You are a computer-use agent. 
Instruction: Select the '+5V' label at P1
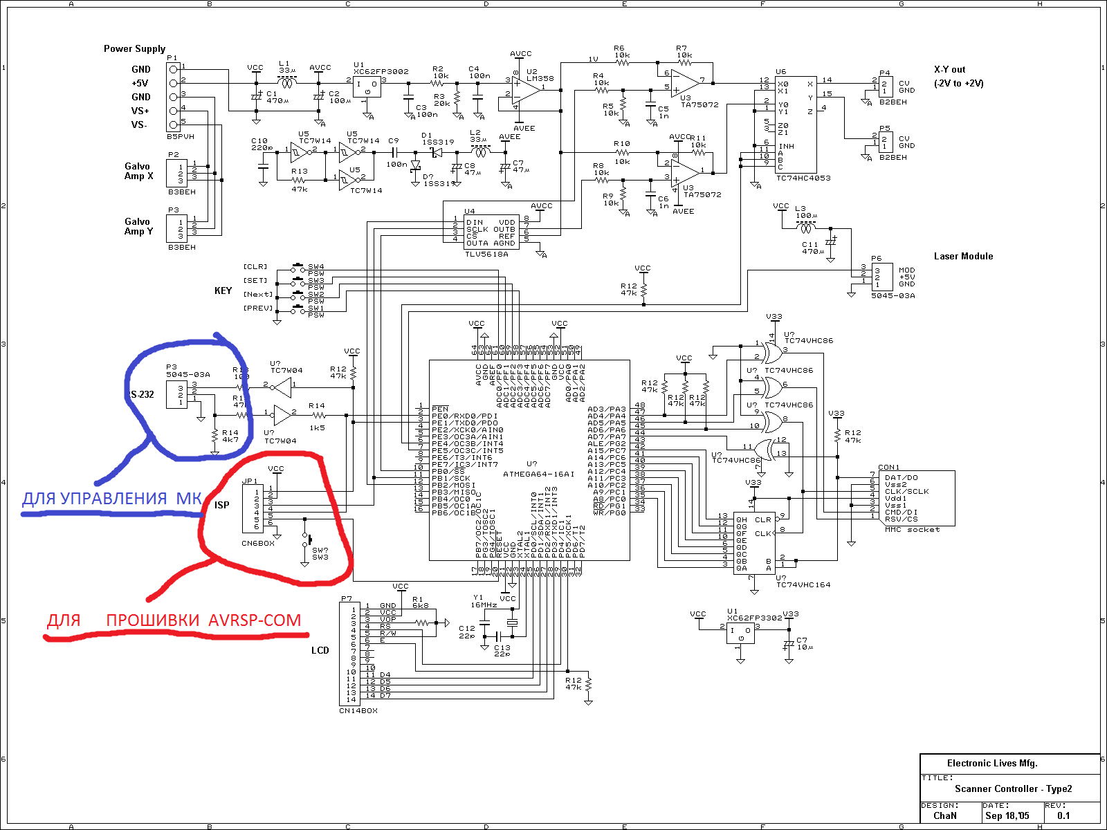coord(140,83)
